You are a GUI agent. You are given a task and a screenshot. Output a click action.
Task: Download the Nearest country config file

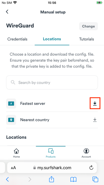pos(95,120)
